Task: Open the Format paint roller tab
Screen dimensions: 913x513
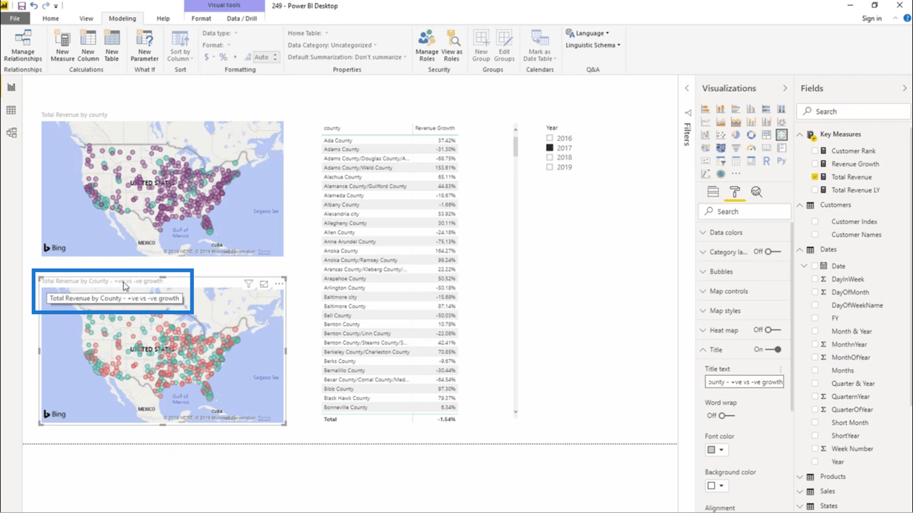Action: pos(735,192)
